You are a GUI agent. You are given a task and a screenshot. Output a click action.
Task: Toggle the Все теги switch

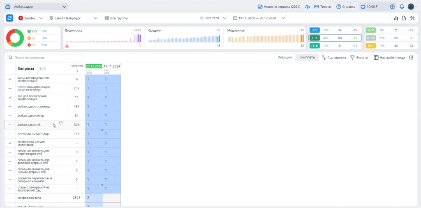coord(202,18)
